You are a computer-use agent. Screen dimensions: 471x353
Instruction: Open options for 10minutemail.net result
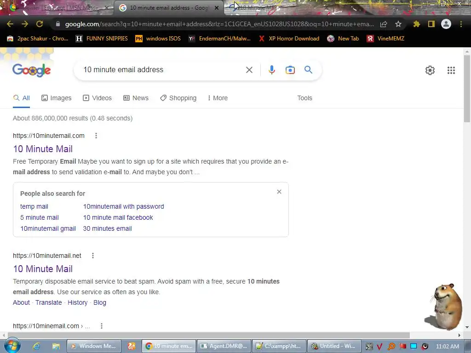coord(93,256)
